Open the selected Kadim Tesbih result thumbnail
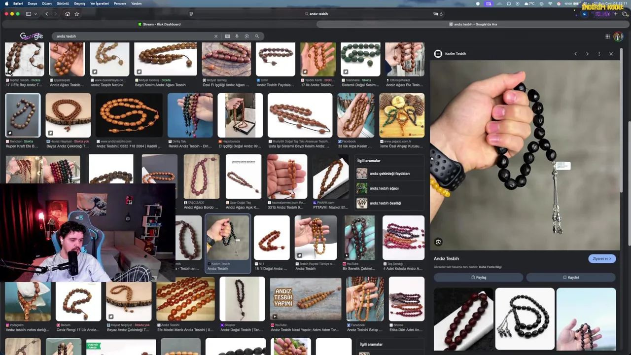This screenshot has height=355, width=631. [x=227, y=238]
